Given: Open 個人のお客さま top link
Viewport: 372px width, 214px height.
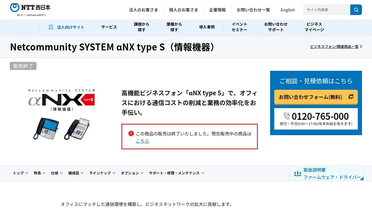Looking at the screenshot, I should (183, 10).
